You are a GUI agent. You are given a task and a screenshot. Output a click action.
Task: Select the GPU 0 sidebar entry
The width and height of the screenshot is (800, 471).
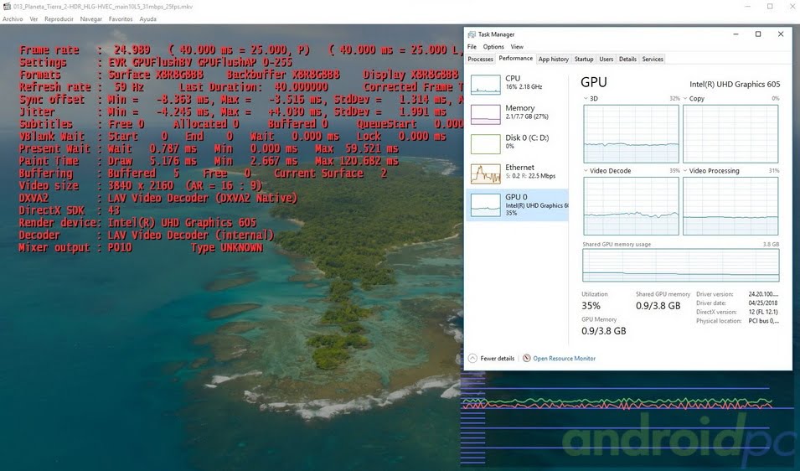(517, 204)
